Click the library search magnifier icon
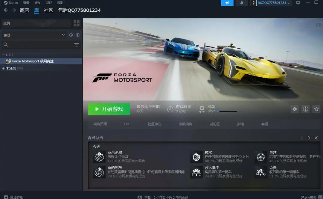Image resolution: width=323 pixels, height=199 pixels. (x=6, y=45)
